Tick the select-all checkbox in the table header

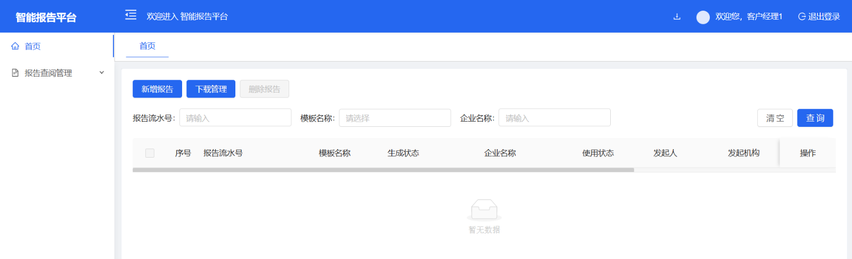pos(150,153)
